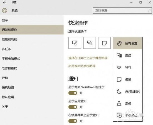Select 所有设置 in quick action dropdown
153x125 pixels.
pos(128,43)
